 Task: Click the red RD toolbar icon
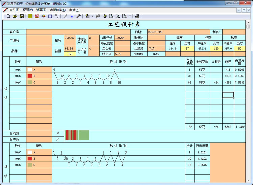(37, 16)
